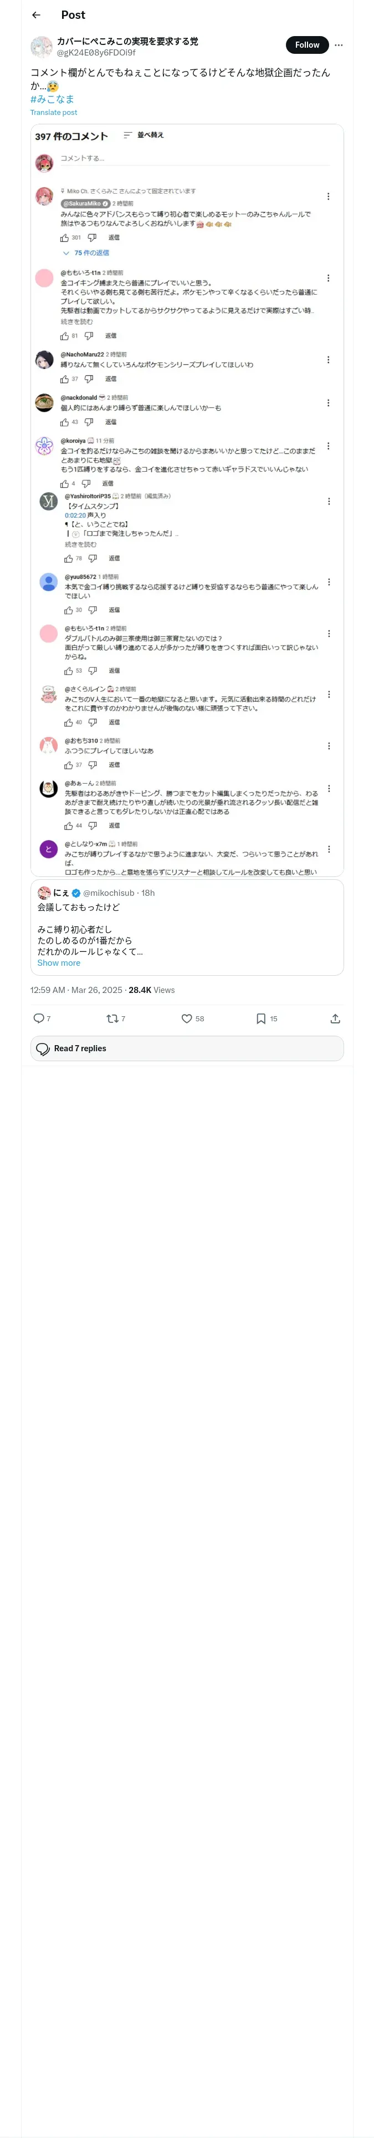Expand quoted post with Show more
The width and height of the screenshot is (374, 2138).
click(59, 963)
